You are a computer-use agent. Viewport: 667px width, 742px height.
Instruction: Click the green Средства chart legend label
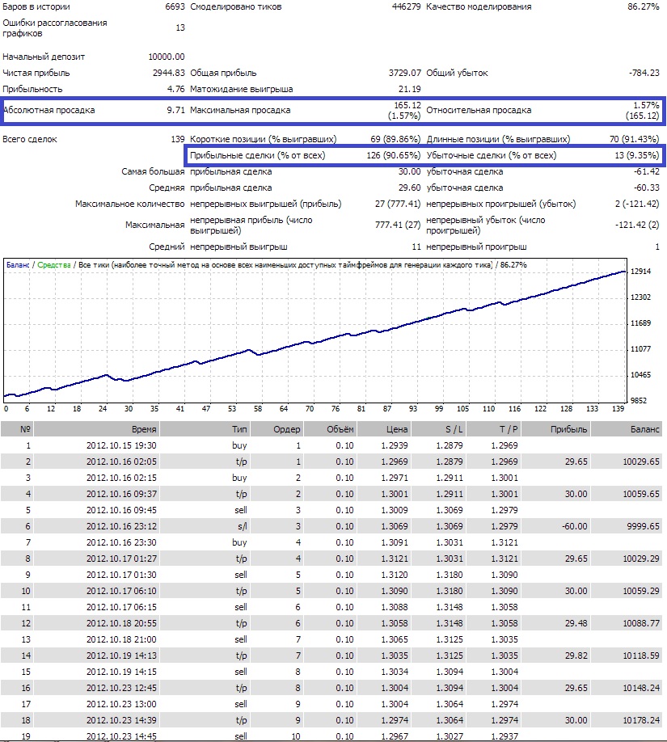54,264
